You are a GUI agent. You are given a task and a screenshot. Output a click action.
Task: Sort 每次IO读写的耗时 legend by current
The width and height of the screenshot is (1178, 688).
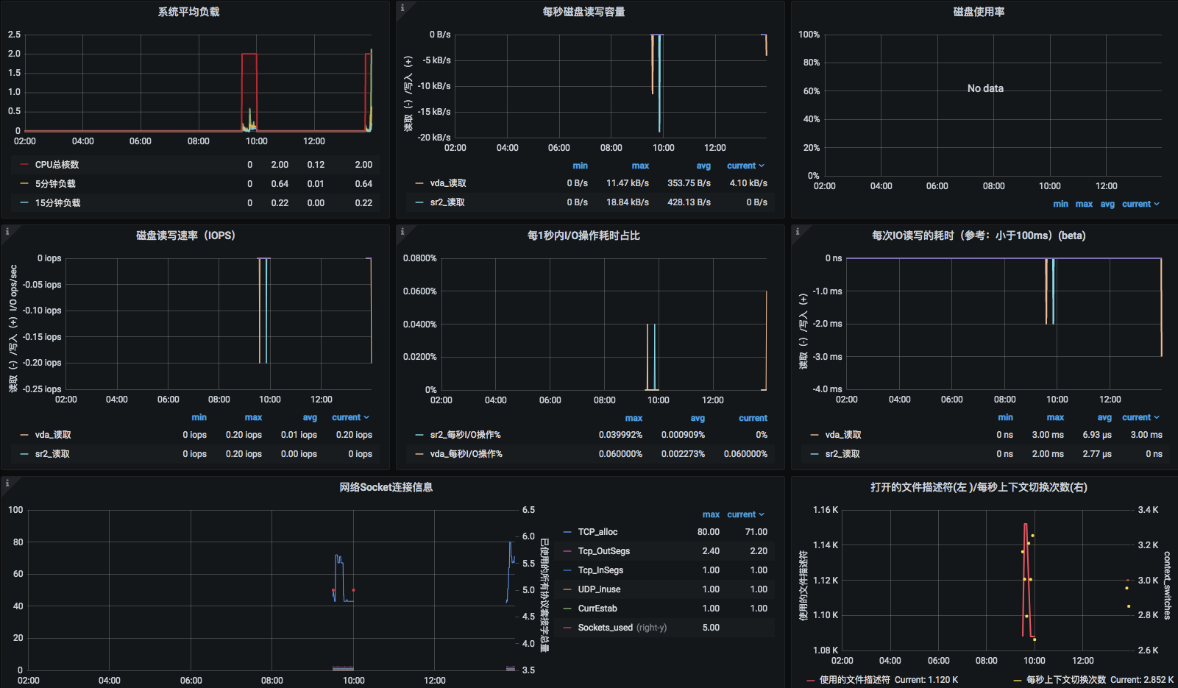[1140, 418]
